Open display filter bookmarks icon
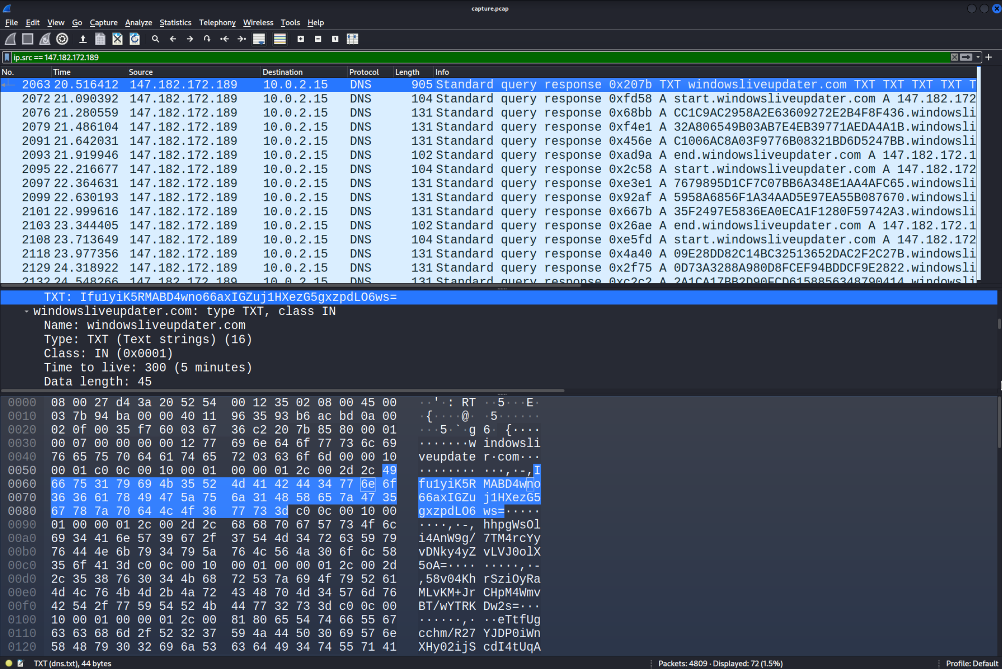This screenshot has height=669, width=1002. pyautogui.click(x=7, y=57)
